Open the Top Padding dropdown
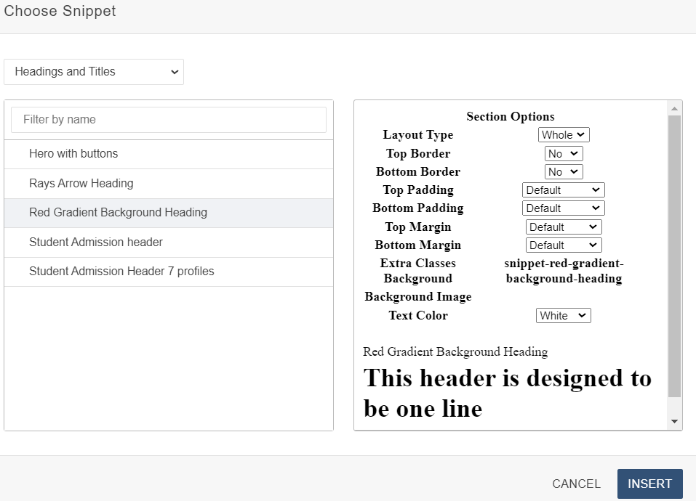The image size is (696, 501). click(x=564, y=190)
